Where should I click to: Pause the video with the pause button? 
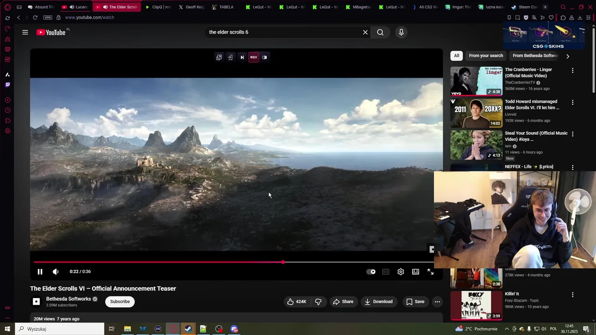click(x=40, y=272)
